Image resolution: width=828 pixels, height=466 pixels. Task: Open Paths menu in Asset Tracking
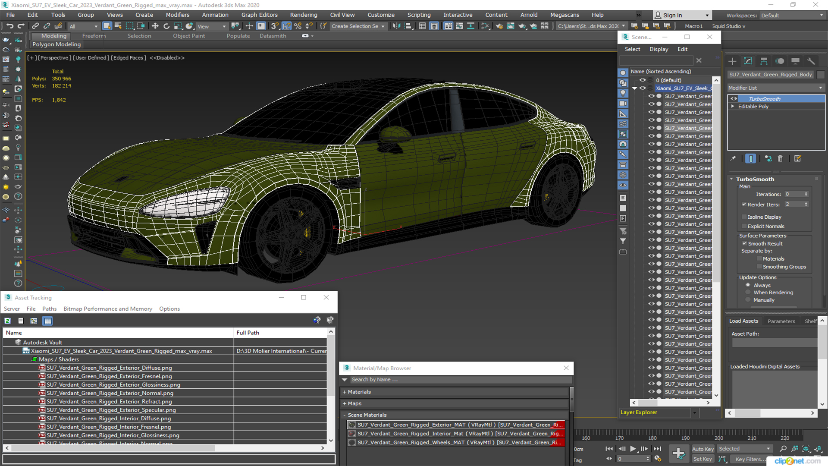[x=50, y=309]
